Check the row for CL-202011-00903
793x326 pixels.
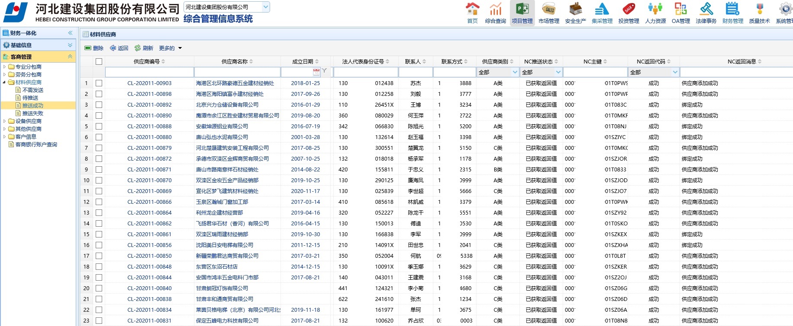99,83
